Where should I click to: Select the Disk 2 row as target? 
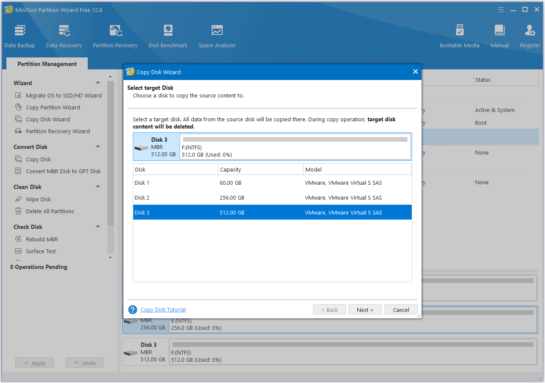point(272,197)
